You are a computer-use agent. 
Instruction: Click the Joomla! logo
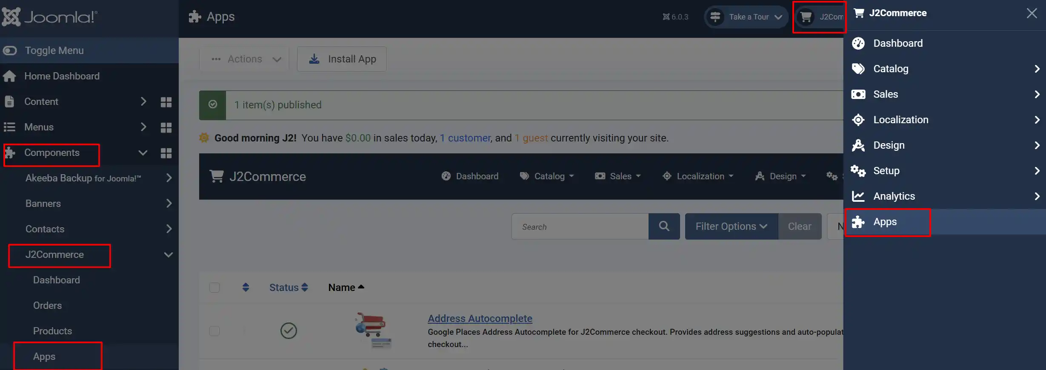(x=49, y=17)
